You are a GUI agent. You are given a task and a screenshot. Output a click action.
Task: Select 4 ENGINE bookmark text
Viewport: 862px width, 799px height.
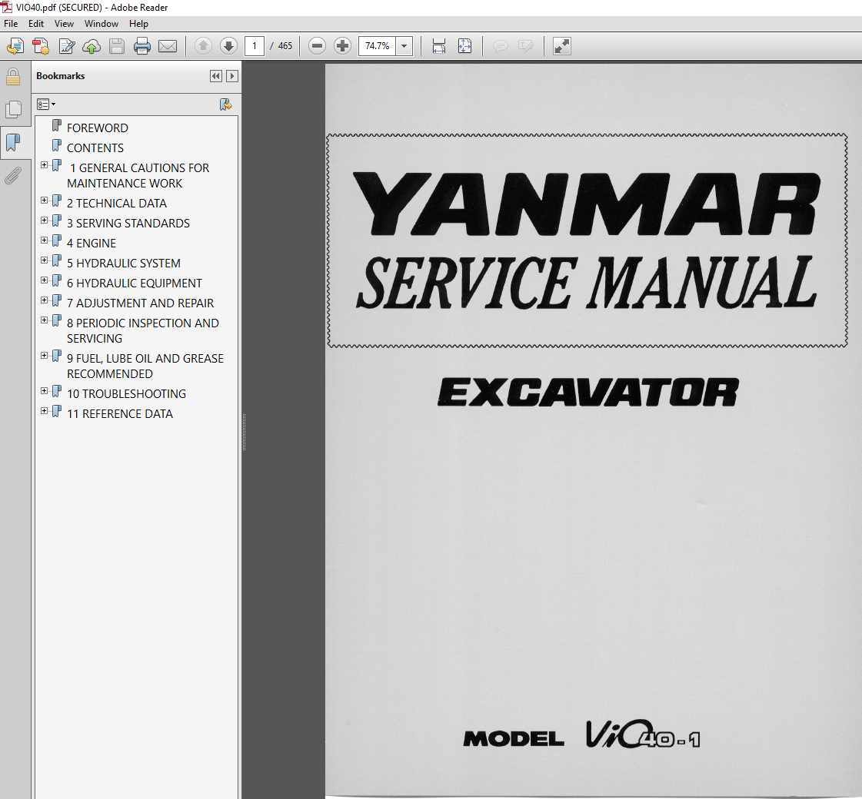pos(92,244)
